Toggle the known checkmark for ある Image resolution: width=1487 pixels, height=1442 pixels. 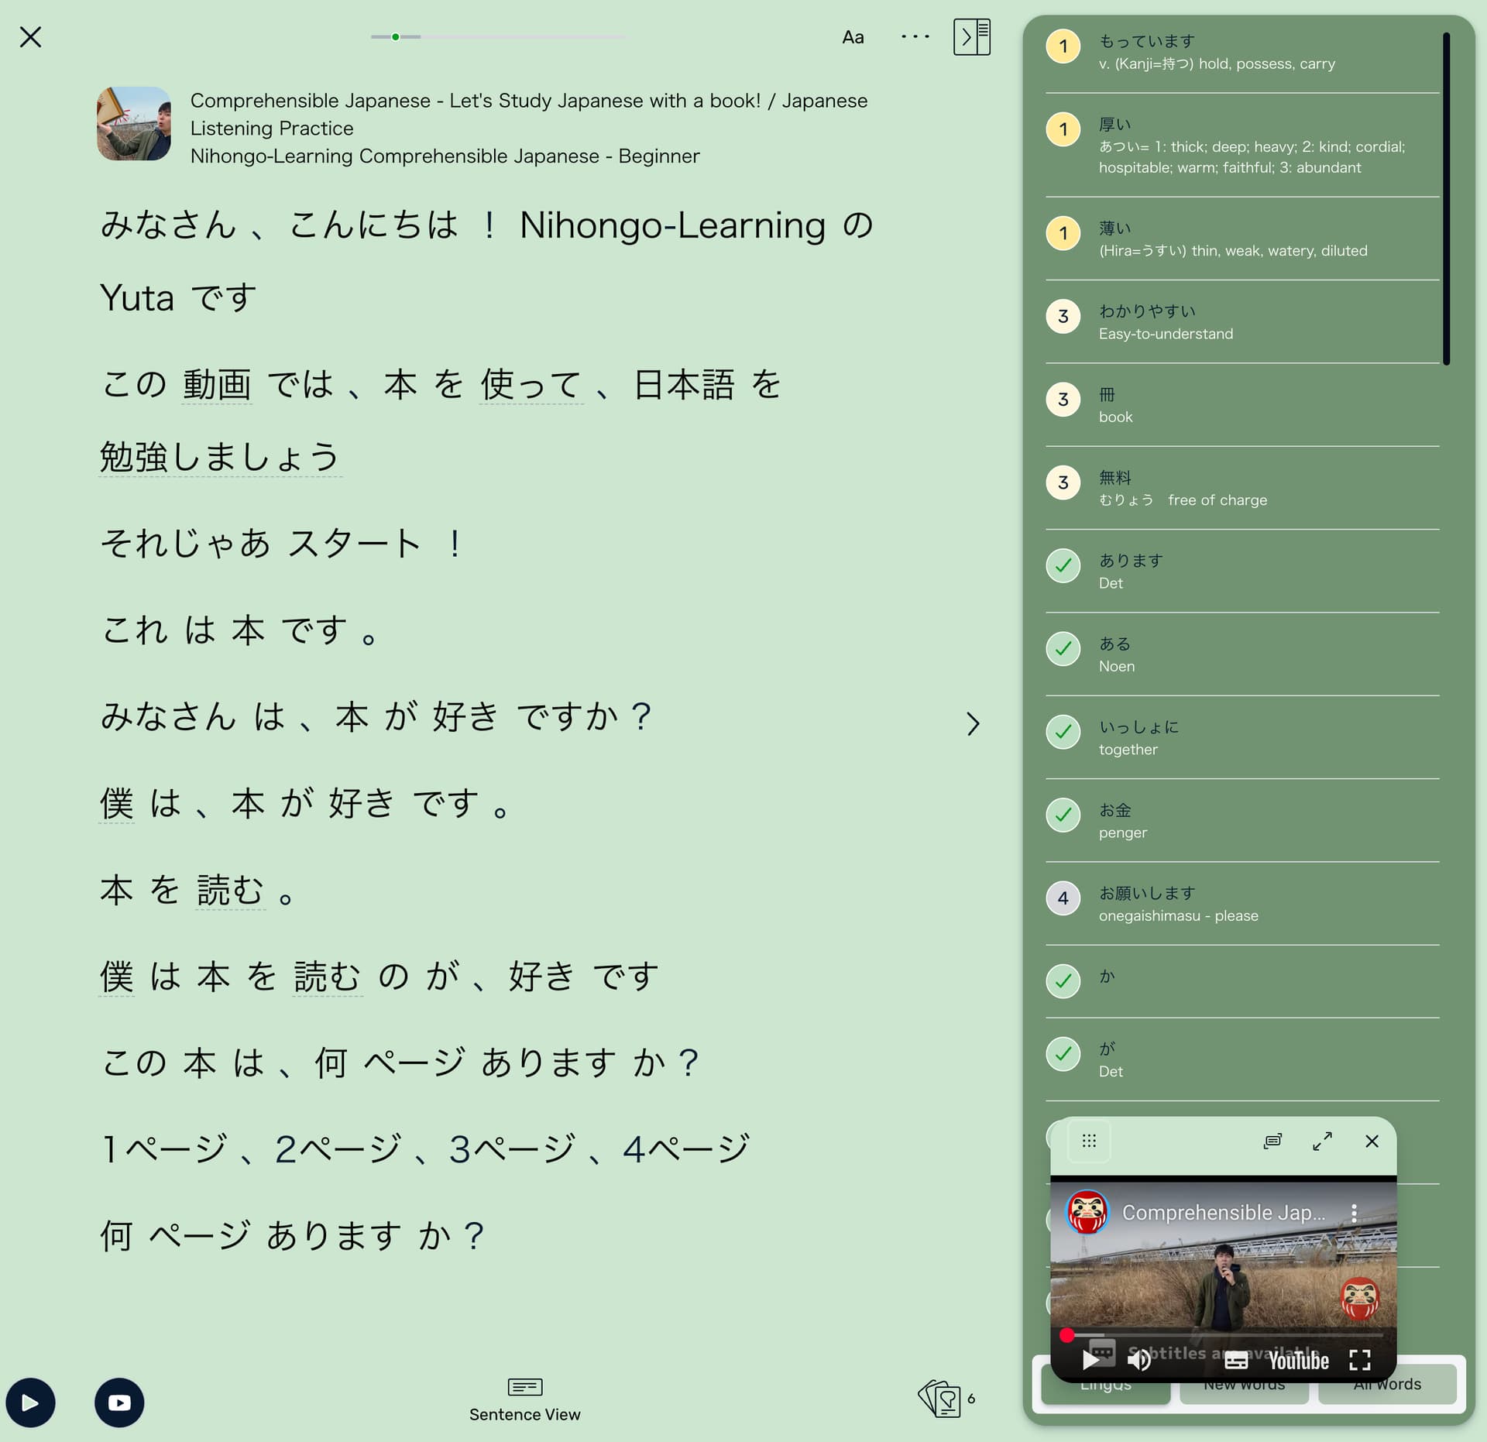pyautogui.click(x=1063, y=648)
